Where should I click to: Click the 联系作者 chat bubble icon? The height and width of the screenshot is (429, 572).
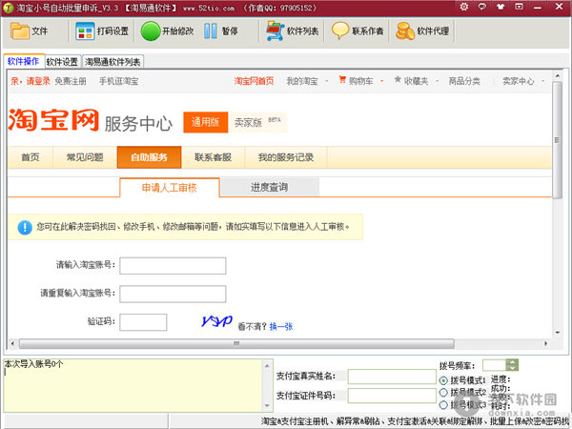[x=340, y=31]
